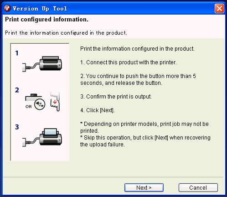Viewport: 227px width, 197px height.
Task: Click the 'Confirm the print is output' text
Action: click(x=116, y=97)
